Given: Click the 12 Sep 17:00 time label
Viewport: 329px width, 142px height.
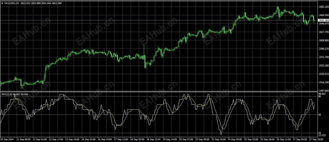Looking at the screenshot, I should pos(56,139).
